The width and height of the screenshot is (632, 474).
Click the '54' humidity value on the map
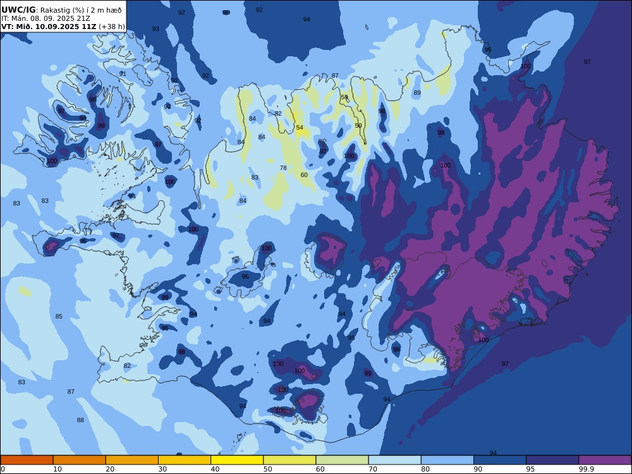300,128
